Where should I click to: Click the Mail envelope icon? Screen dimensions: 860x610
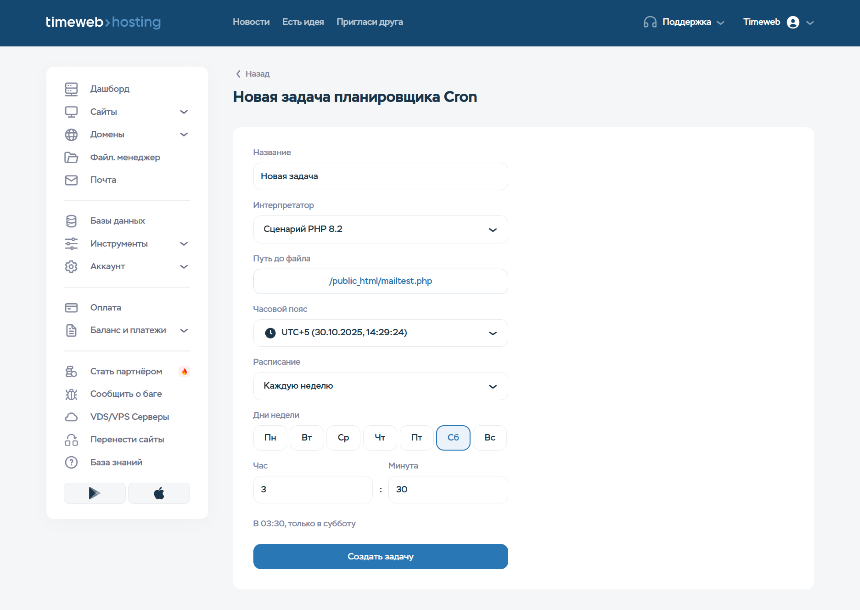point(71,180)
